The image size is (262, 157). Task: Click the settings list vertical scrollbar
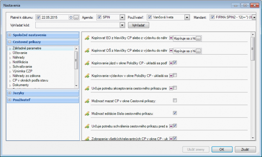253,49
